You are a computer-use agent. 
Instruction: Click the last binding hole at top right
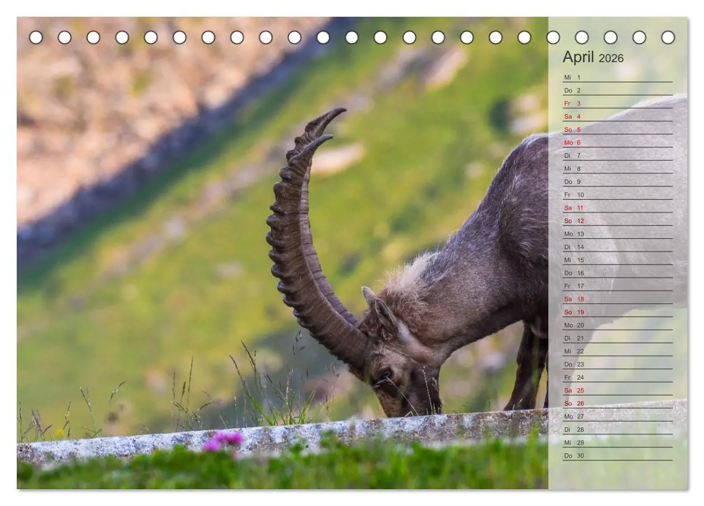click(x=668, y=37)
